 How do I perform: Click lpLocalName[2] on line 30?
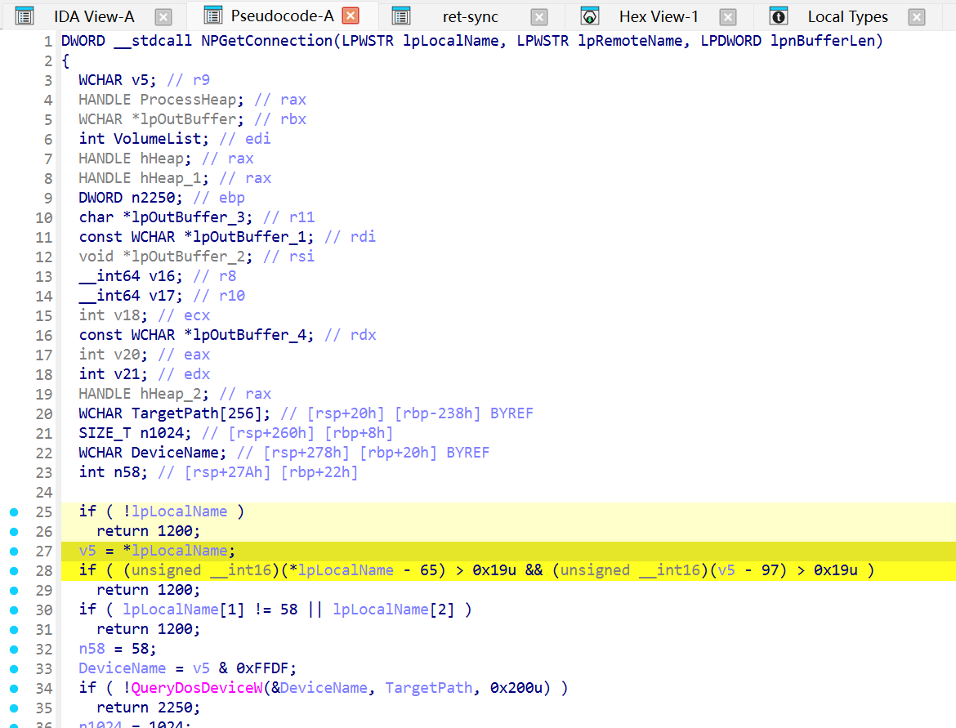pos(393,610)
